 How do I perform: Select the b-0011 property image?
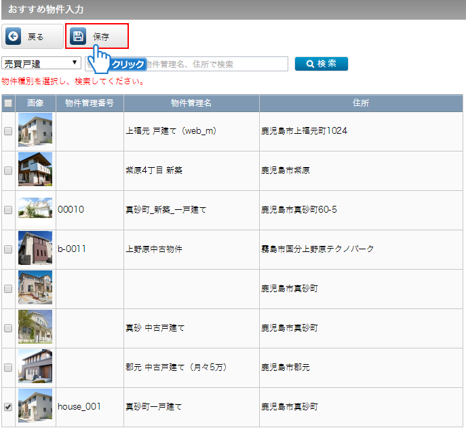point(35,249)
